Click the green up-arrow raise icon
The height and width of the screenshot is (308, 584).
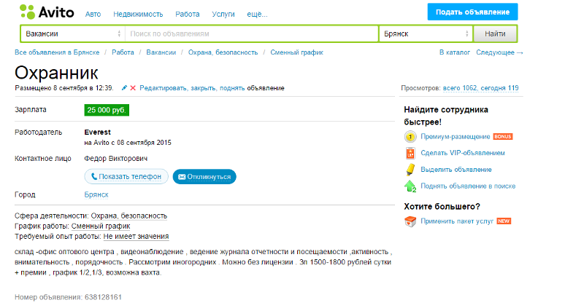click(410, 186)
